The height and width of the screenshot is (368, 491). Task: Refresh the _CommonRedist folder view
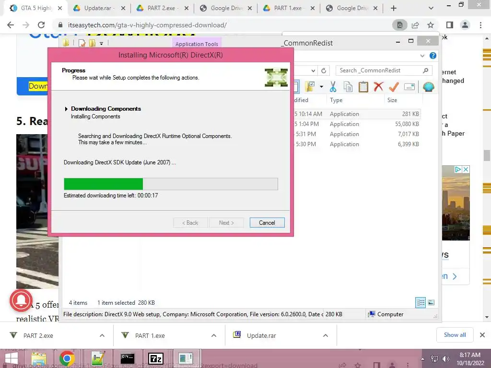(324, 70)
